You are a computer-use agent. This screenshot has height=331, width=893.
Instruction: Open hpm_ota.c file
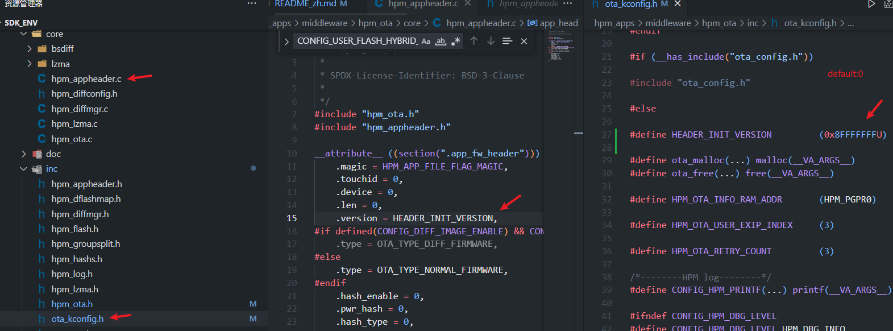point(72,139)
